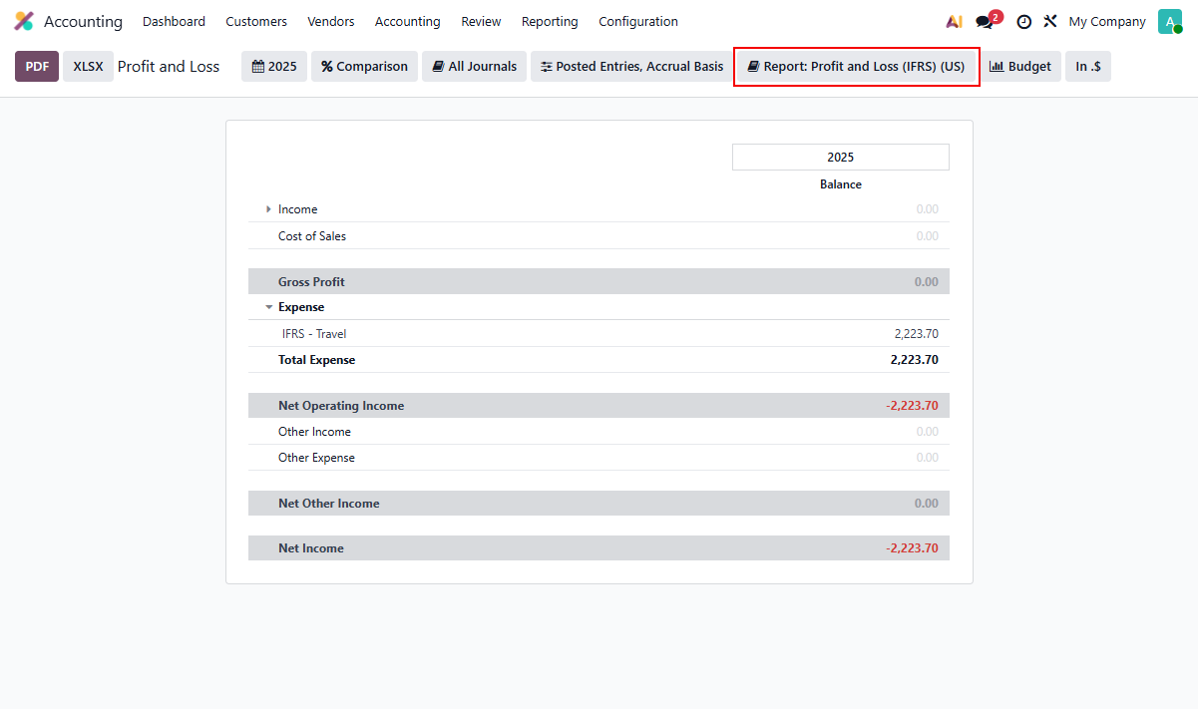Switch company via My Company

click(1106, 21)
